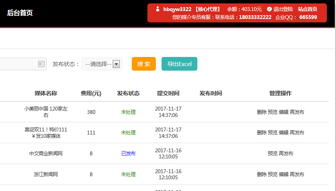Republish the 喜迎双11 row entry

click(297, 133)
